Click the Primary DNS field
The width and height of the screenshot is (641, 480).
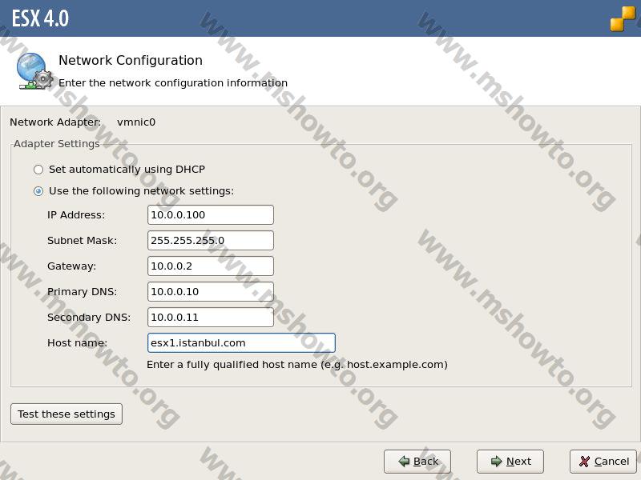click(211, 291)
